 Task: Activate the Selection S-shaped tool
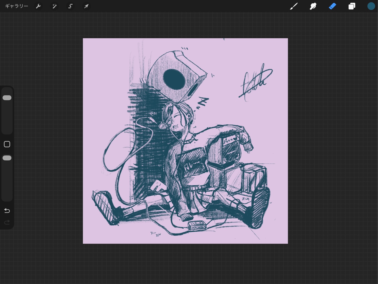[70, 6]
